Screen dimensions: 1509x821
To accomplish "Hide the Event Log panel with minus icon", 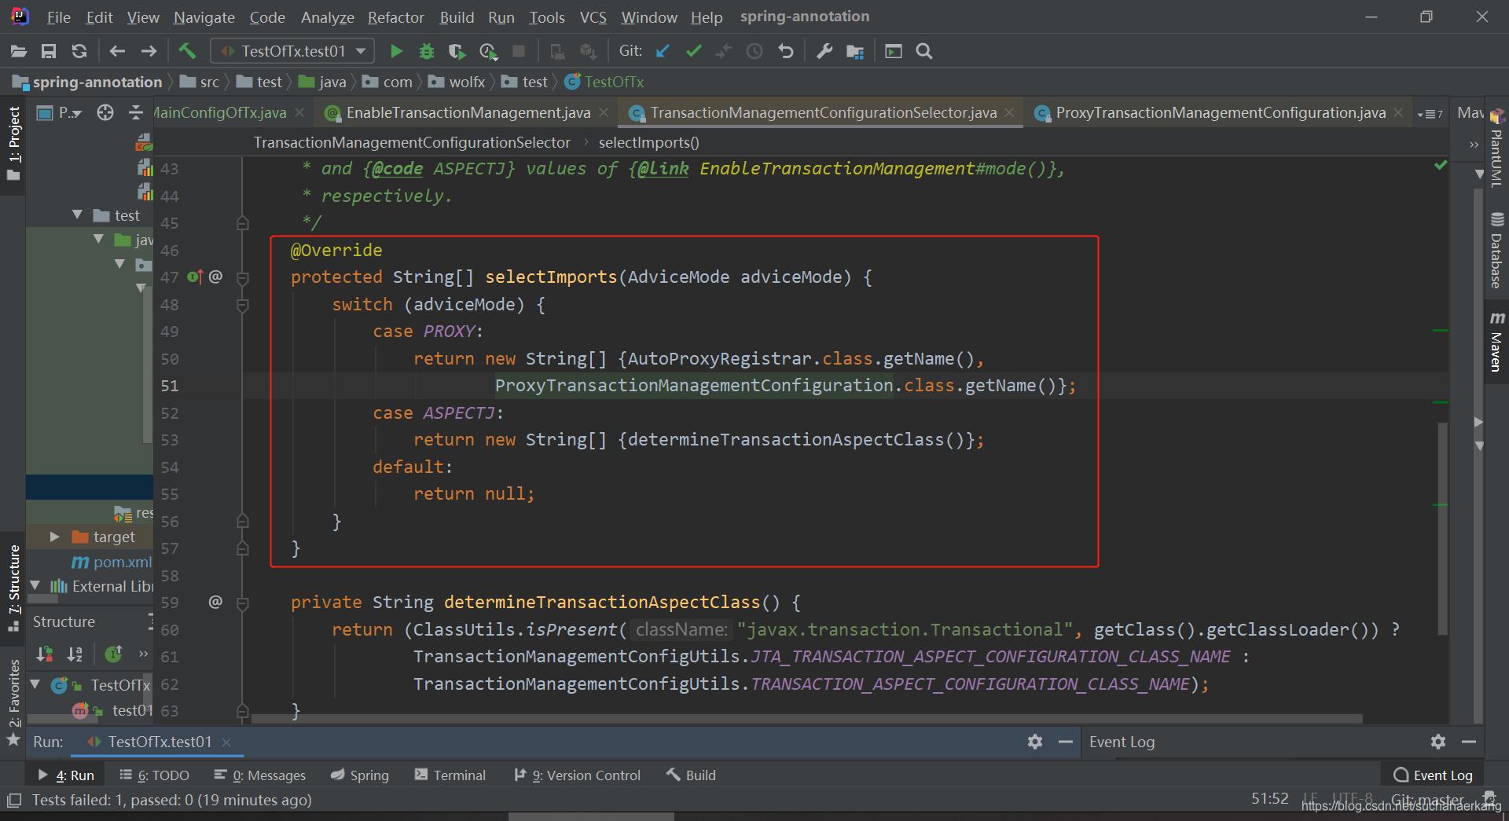I will coord(1469,742).
